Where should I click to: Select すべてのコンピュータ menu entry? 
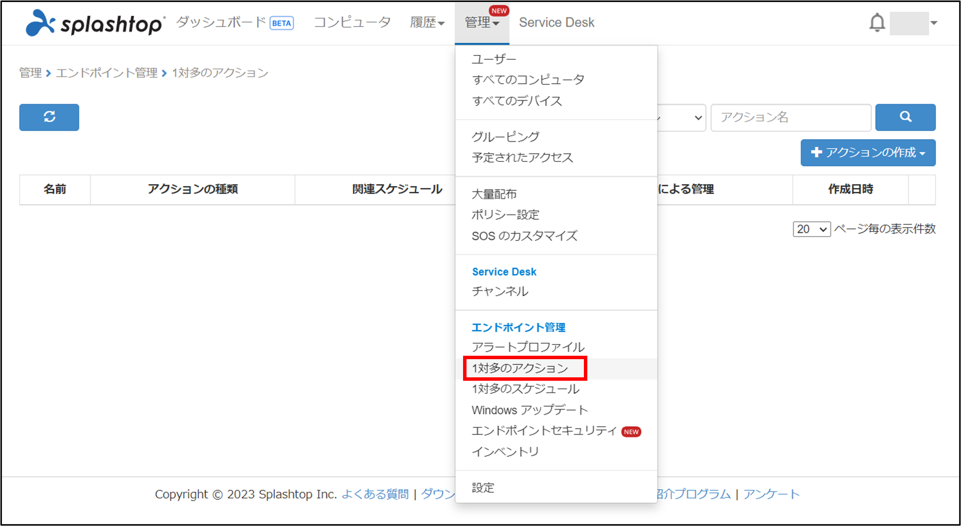pyautogui.click(x=528, y=80)
